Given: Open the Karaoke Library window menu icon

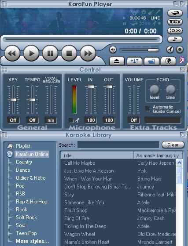Looking at the screenshot, I should [4, 135].
